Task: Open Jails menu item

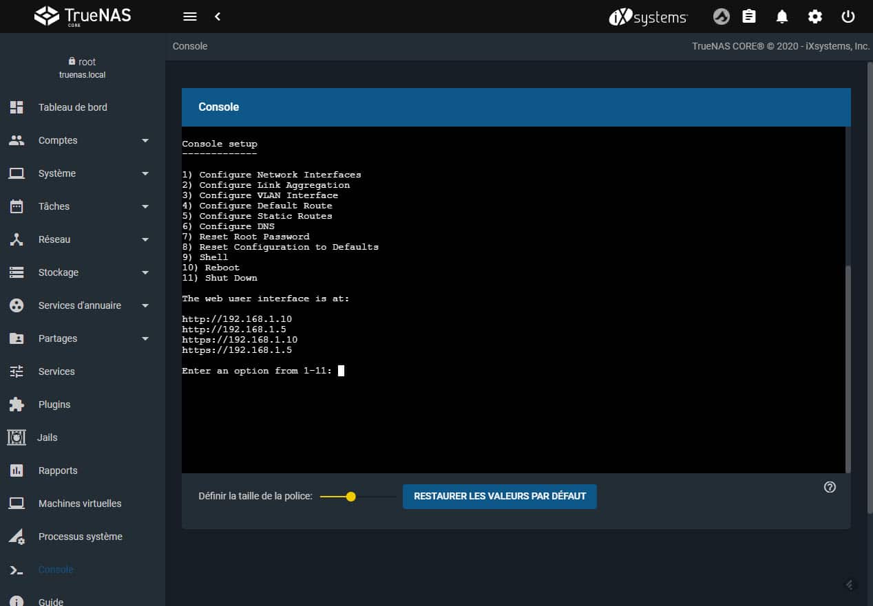Action: pos(83,437)
